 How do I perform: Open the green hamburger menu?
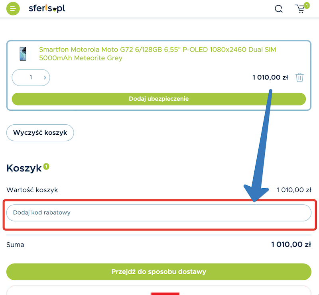point(13,9)
